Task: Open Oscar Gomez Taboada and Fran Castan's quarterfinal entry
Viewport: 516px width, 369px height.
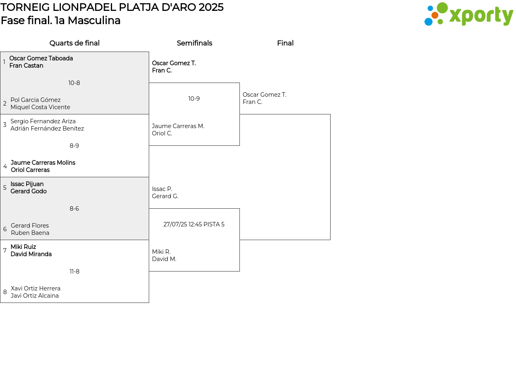Action: (x=41, y=62)
